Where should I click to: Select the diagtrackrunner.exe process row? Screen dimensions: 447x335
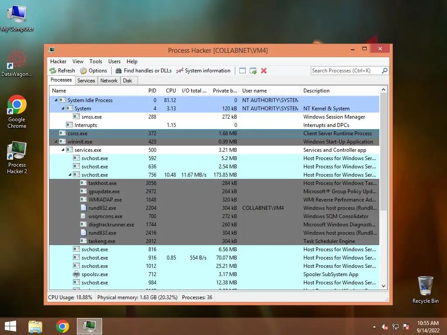(x=214, y=225)
